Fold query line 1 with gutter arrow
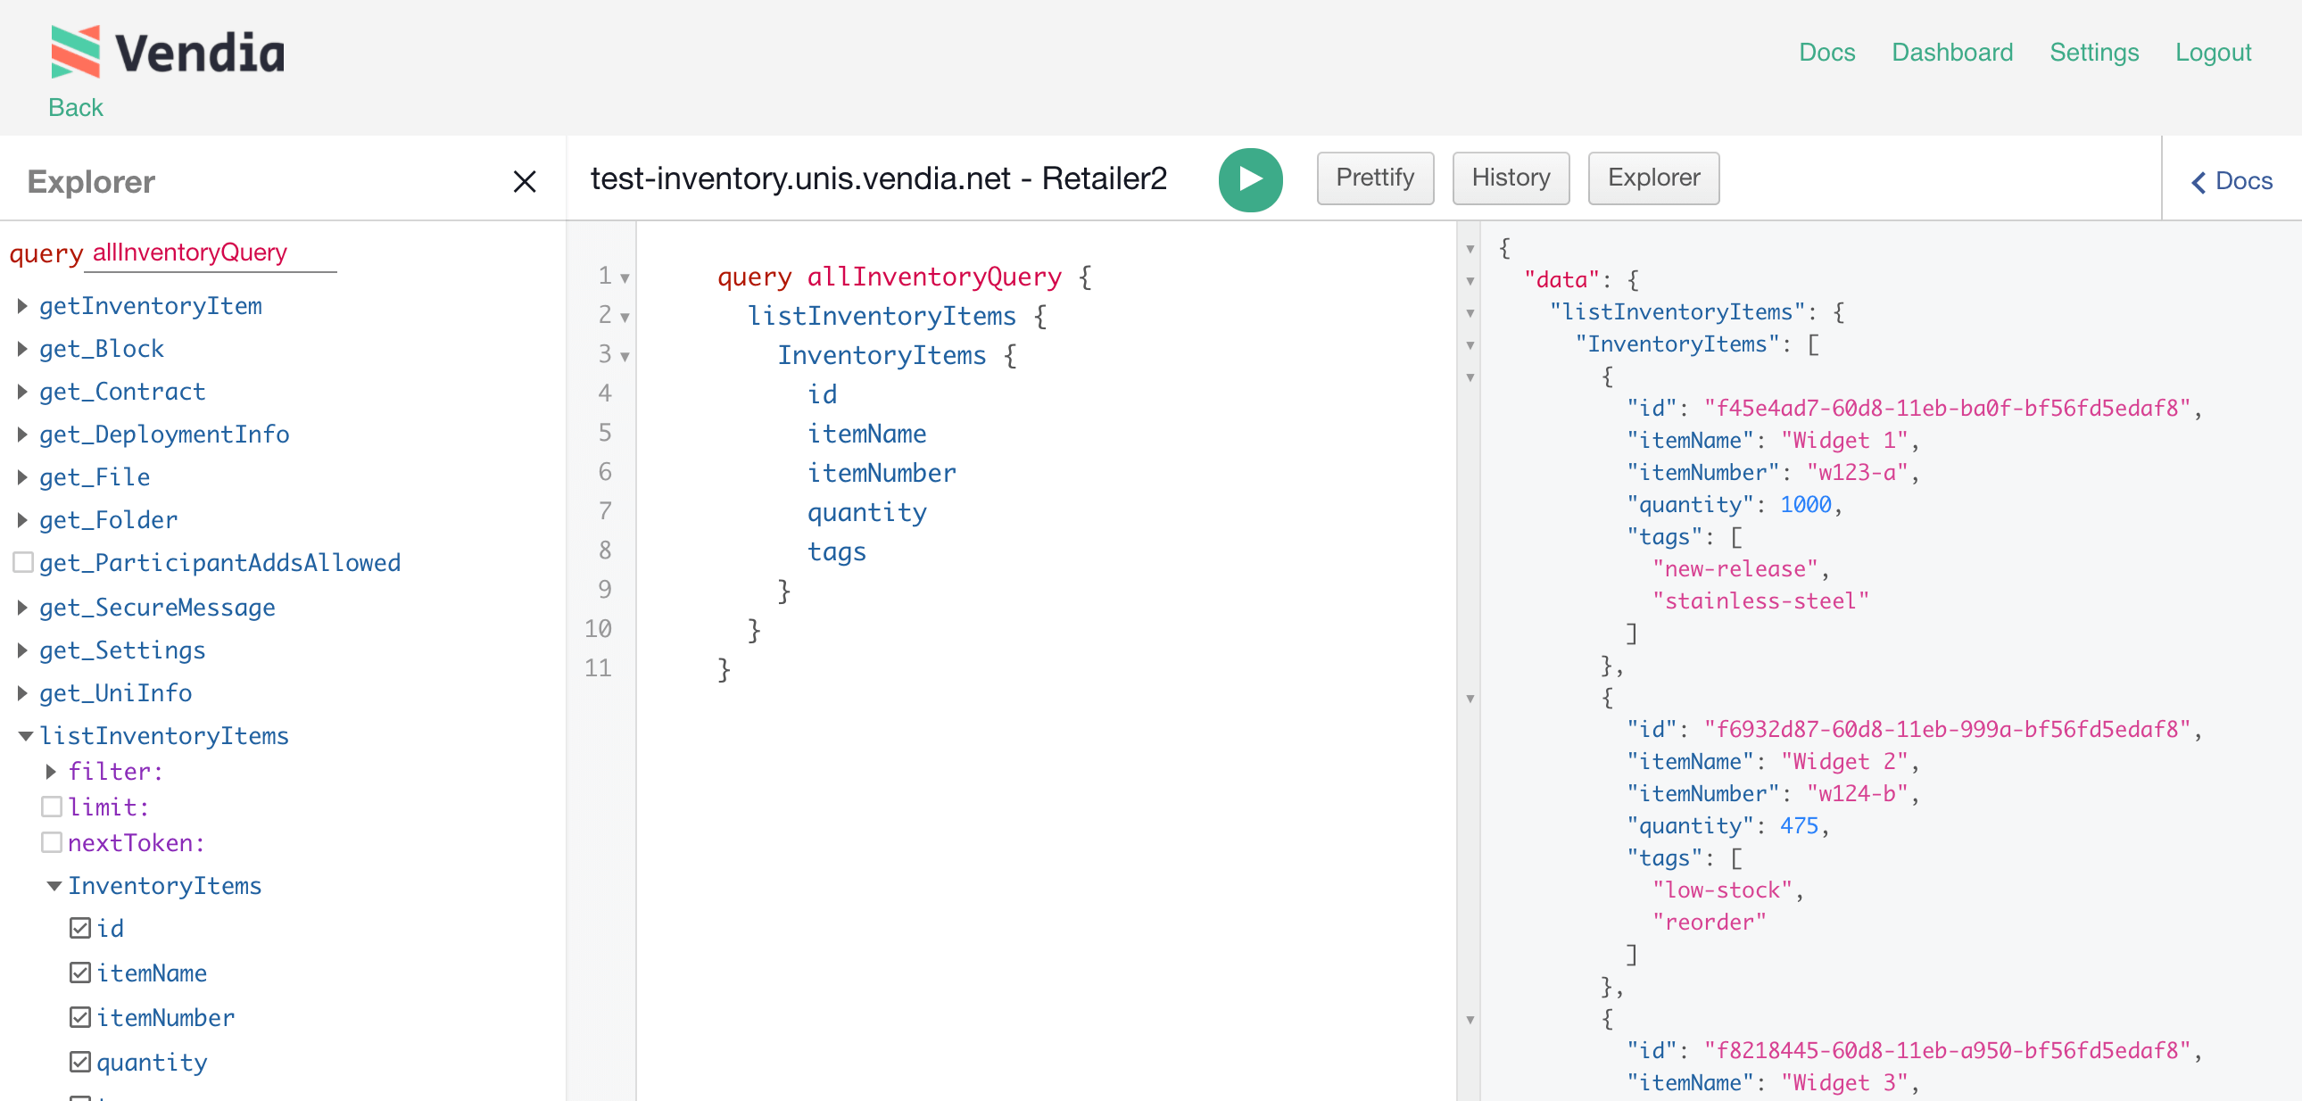2302x1101 pixels. pyautogui.click(x=625, y=278)
